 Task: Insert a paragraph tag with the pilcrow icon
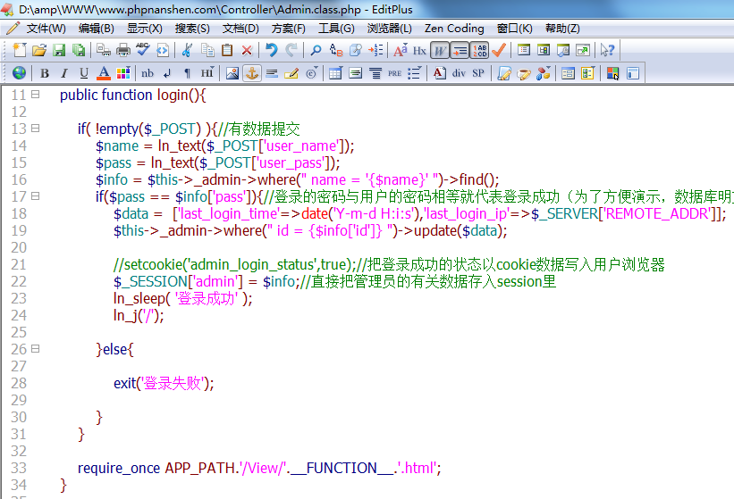pyautogui.click(x=187, y=73)
